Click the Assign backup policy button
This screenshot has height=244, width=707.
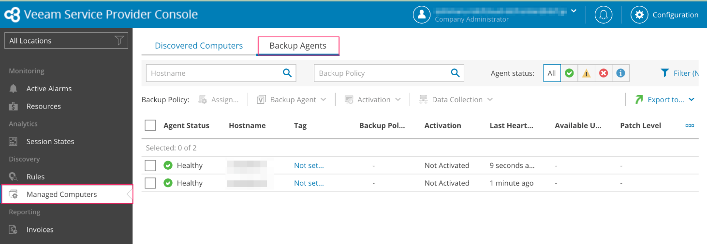(219, 99)
